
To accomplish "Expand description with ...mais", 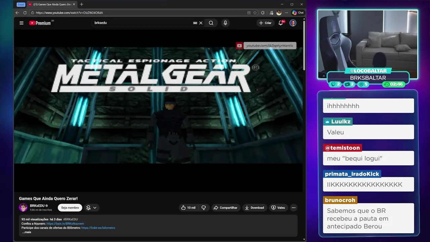I will 27,232.
